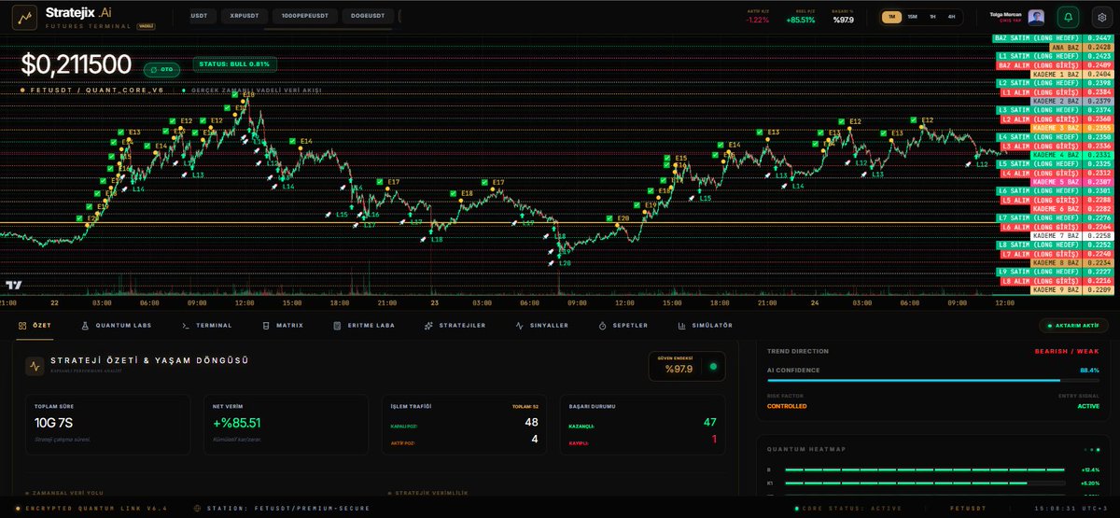Viewport: 1120px width, 518px height.
Task: Click the Kazançlı count 47
Action: coord(710,423)
